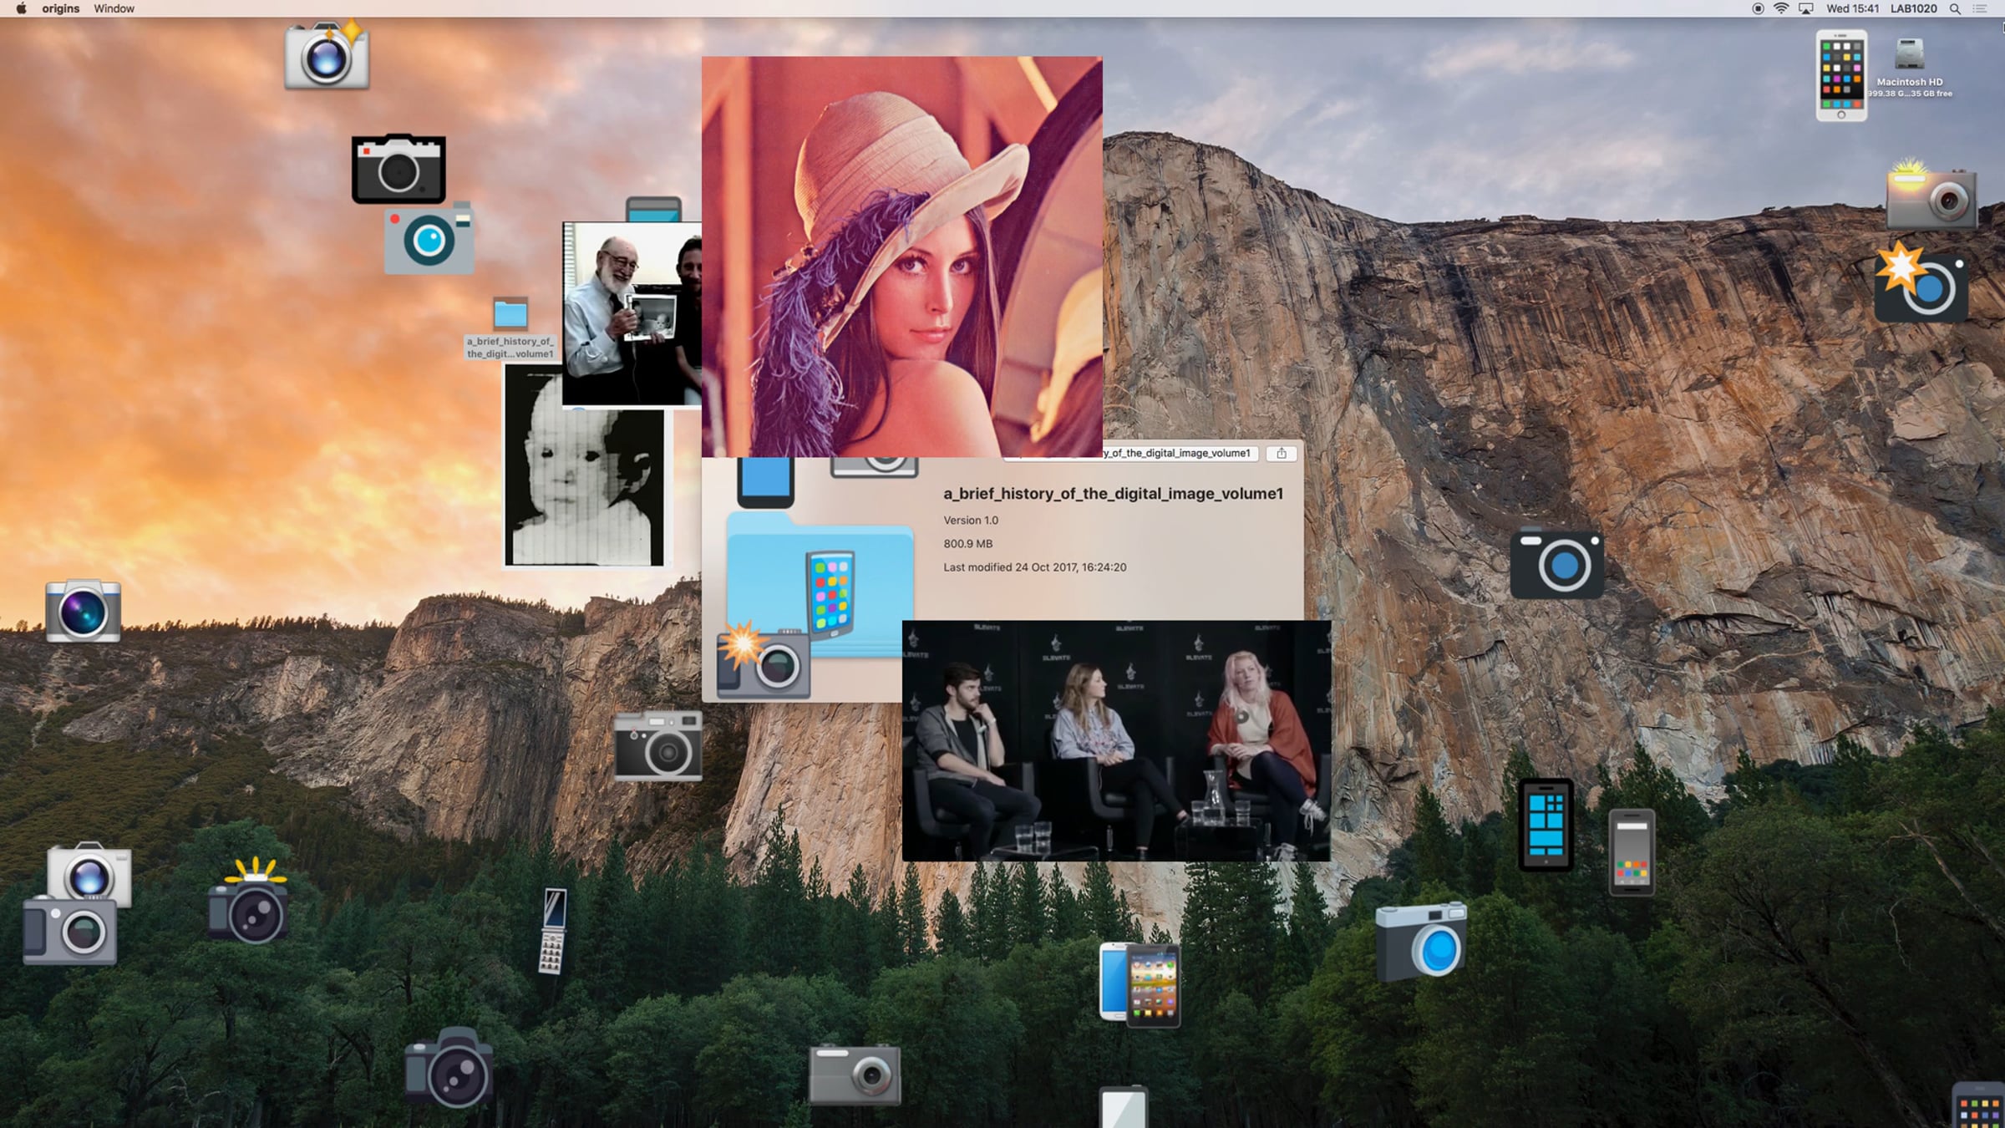Select the dark smartphone showing home screen apps
The image size is (2005, 1128).
(1154, 986)
